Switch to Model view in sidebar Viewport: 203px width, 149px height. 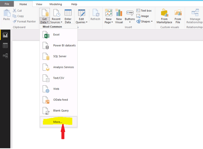[5, 56]
